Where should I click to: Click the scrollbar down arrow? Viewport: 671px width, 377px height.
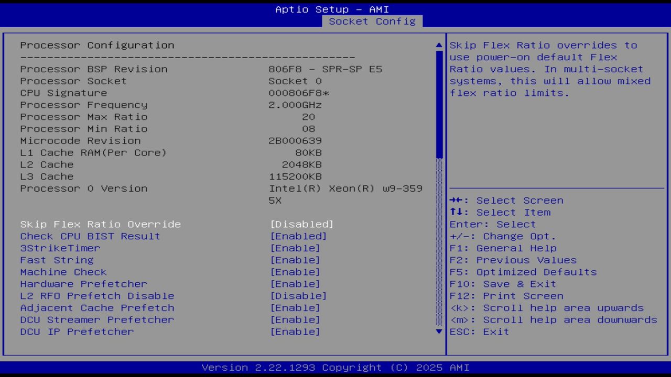(438, 331)
